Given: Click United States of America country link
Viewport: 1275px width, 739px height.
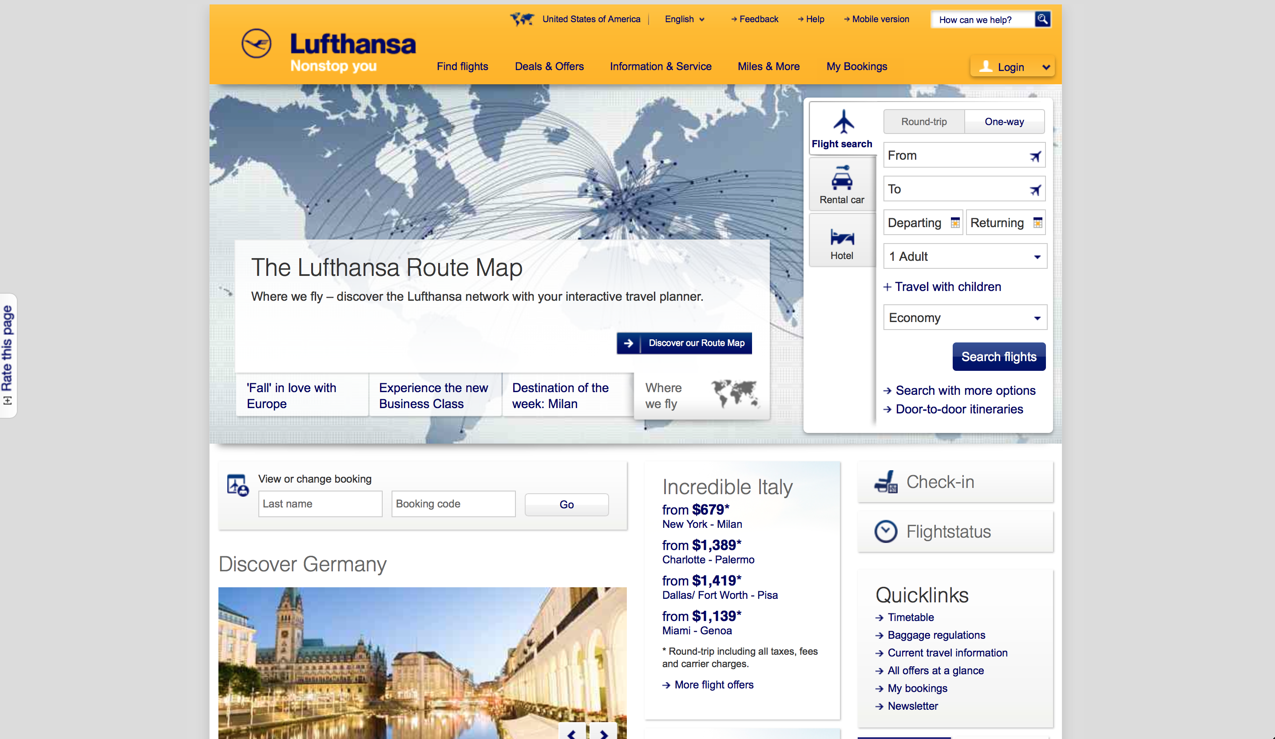Looking at the screenshot, I should click(x=591, y=19).
